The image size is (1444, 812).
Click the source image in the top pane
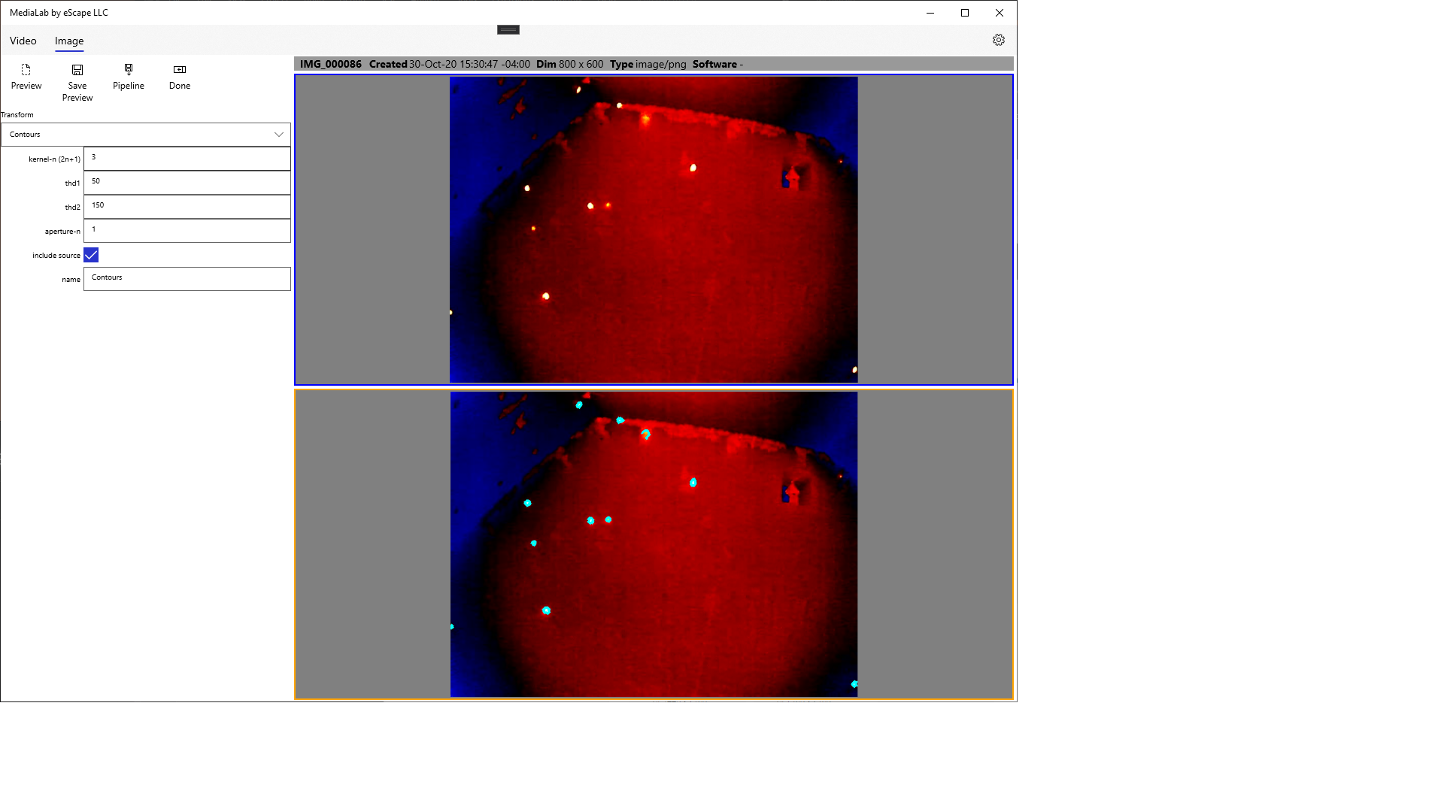point(654,229)
